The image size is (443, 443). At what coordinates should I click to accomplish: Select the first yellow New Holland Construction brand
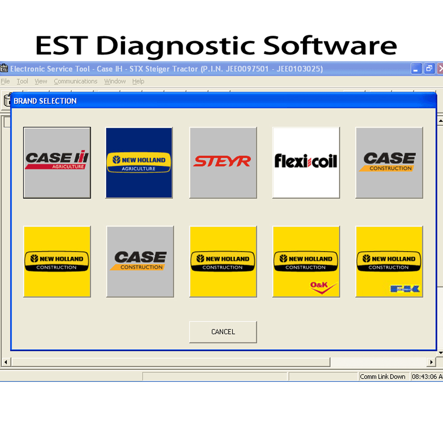point(57,261)
